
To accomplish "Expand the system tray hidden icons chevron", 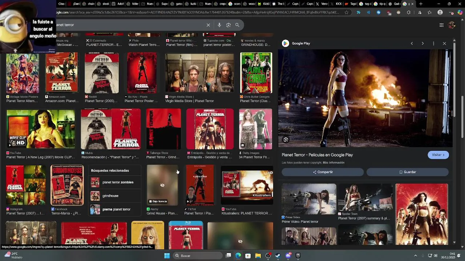I will click(x=416, y=256).
